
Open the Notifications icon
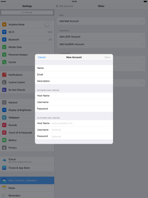coord(4,75)
